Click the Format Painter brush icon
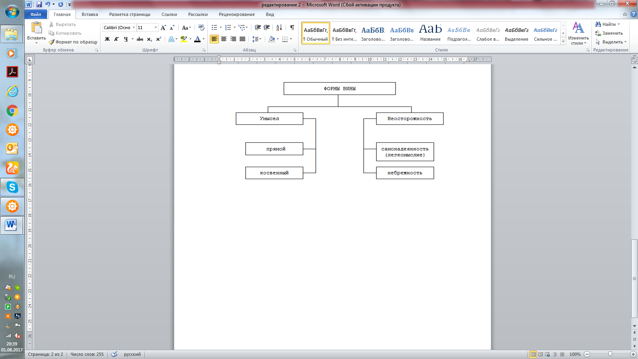638x359 pixels. point(51,42)
